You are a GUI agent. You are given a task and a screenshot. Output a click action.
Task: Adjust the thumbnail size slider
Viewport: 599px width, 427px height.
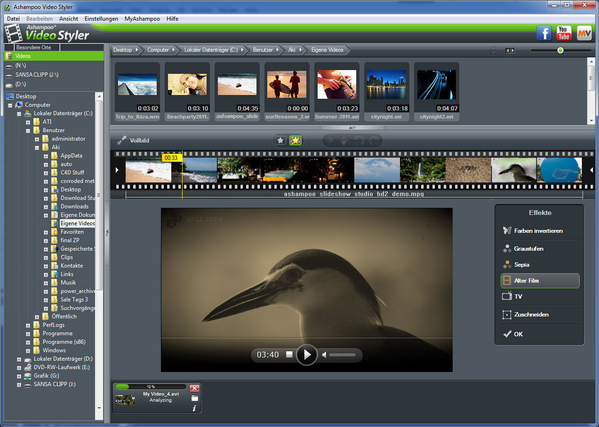pyautogui.click(x=560, y=50)
